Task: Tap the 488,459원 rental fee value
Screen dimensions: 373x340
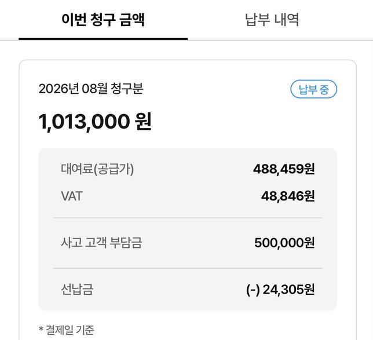Action: tap(284, 169)
